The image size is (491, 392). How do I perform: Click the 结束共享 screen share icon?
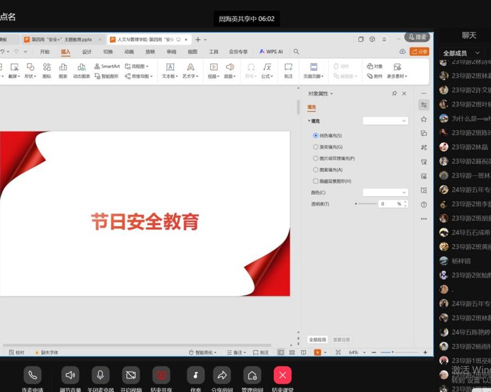(x=161, y=375)
